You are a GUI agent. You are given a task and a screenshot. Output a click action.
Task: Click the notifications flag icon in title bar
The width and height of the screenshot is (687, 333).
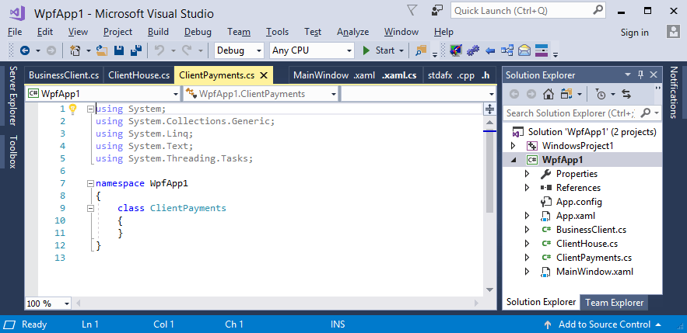tap(412, 10)
